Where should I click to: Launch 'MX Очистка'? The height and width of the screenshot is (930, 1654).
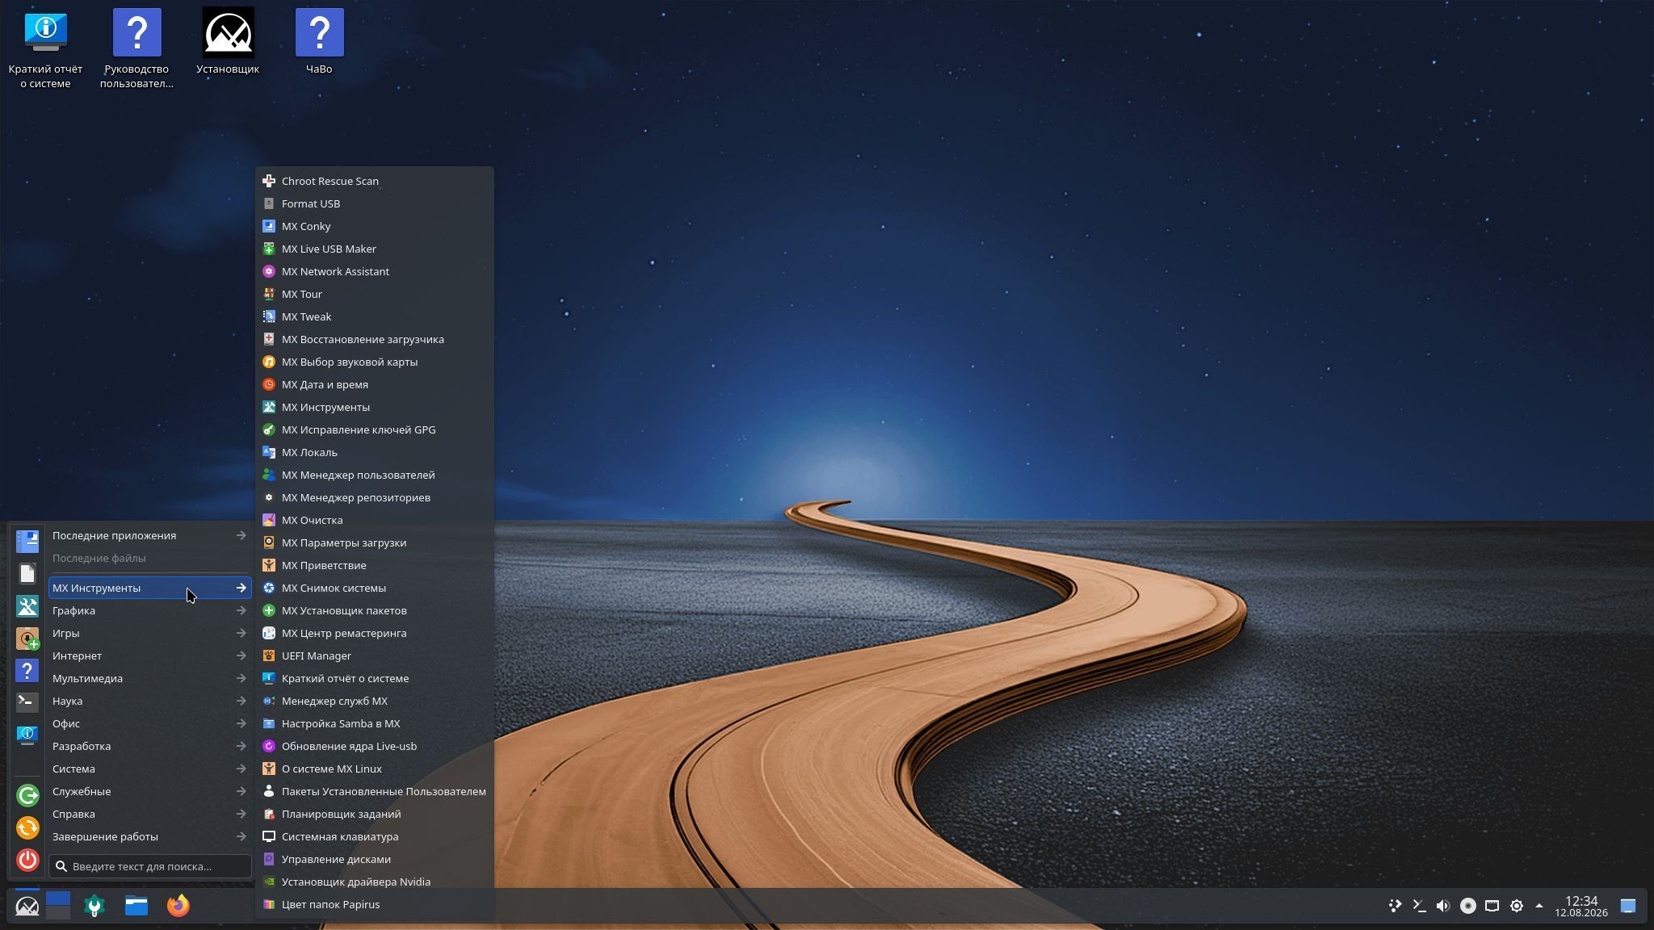tap(375, 520)
